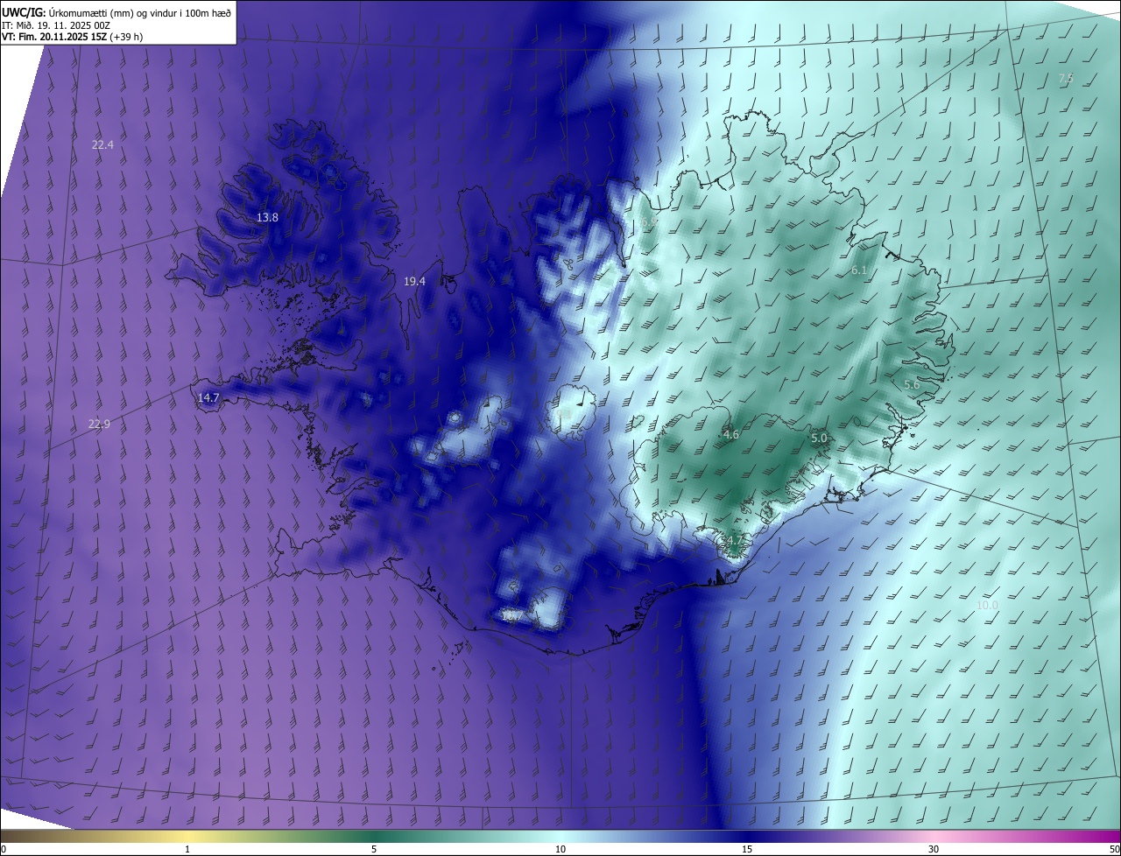Screen dimensions: 1121x856
Task: Click the 10 label on the legend bar
Action: [560, 849]
